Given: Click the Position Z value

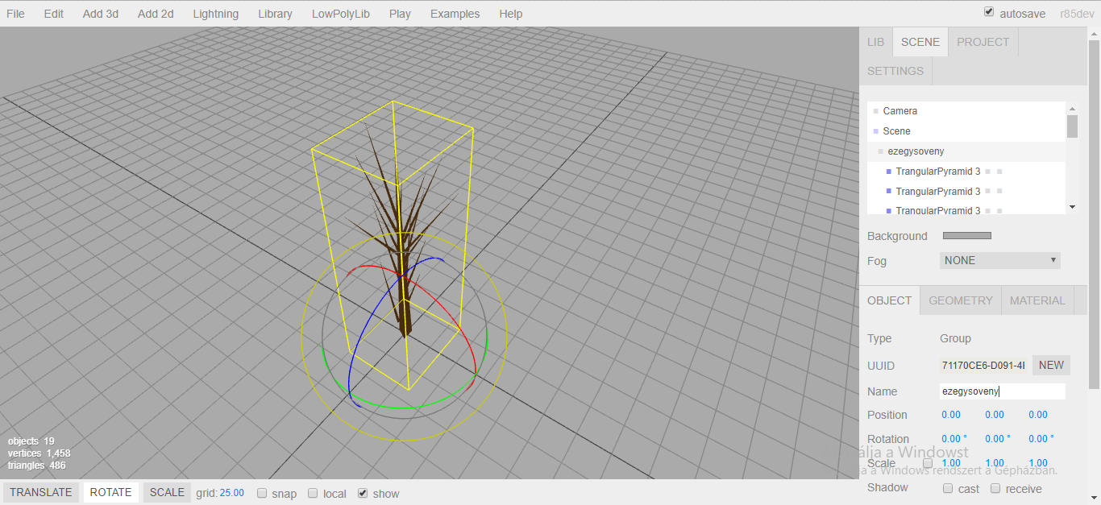Looking at the screenshot, I should coord(1038,415).
